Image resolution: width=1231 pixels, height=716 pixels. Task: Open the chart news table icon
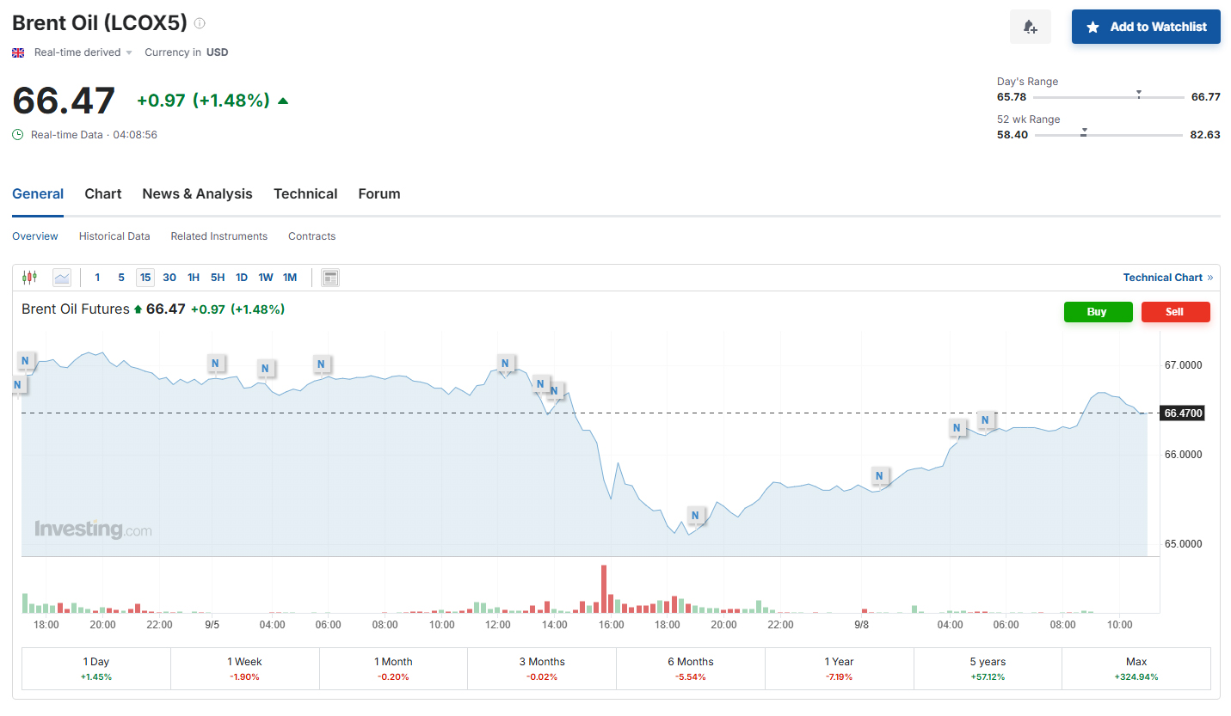click(x=330, y=277)
